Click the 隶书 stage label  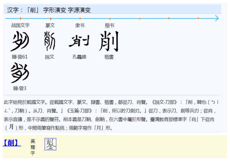[80, 25]
